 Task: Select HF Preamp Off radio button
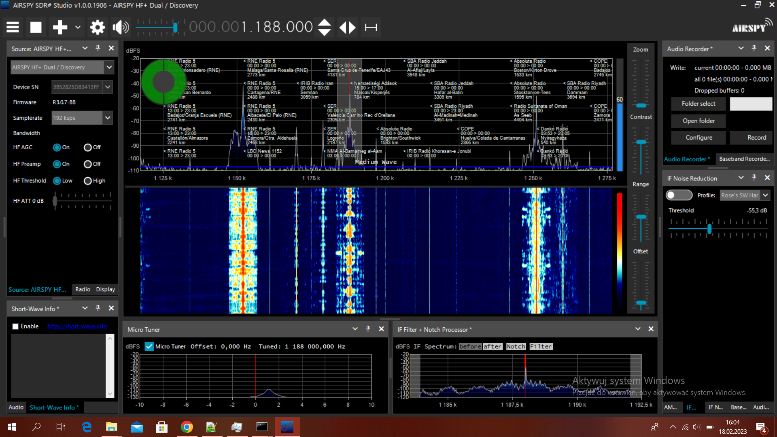click(x=88, y=164)
